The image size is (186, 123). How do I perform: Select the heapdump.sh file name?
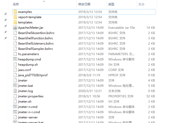point(28,65)
